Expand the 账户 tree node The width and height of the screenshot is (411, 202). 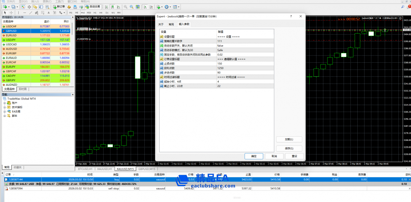pyautogui.click(x=5, y=103)
